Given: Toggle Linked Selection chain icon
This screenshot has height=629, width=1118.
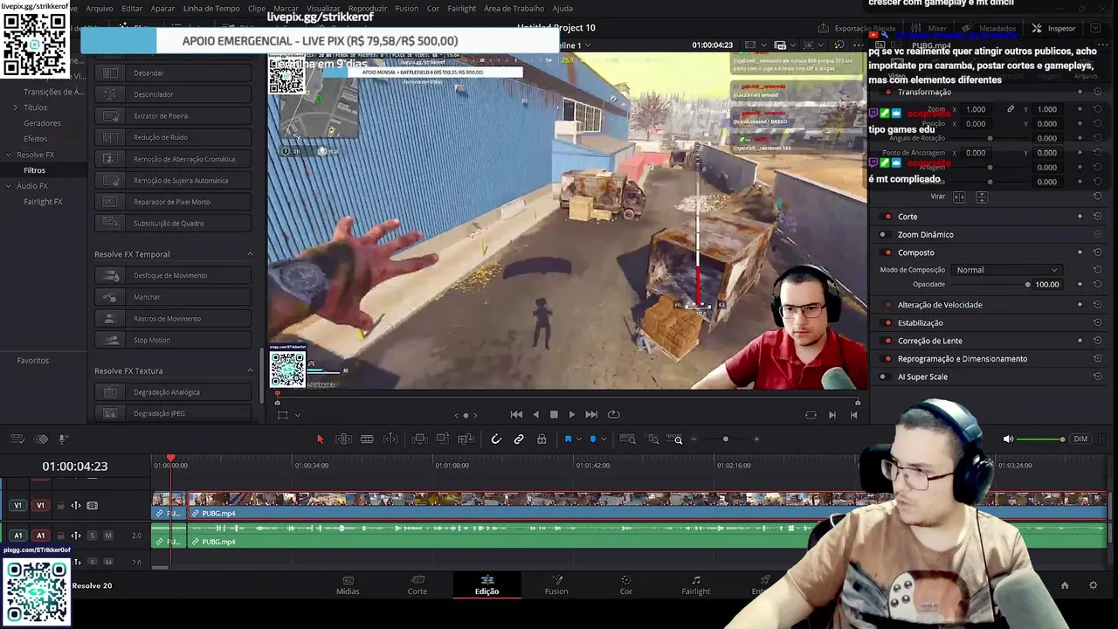Looking at the screenshot, I should [519, 439].
